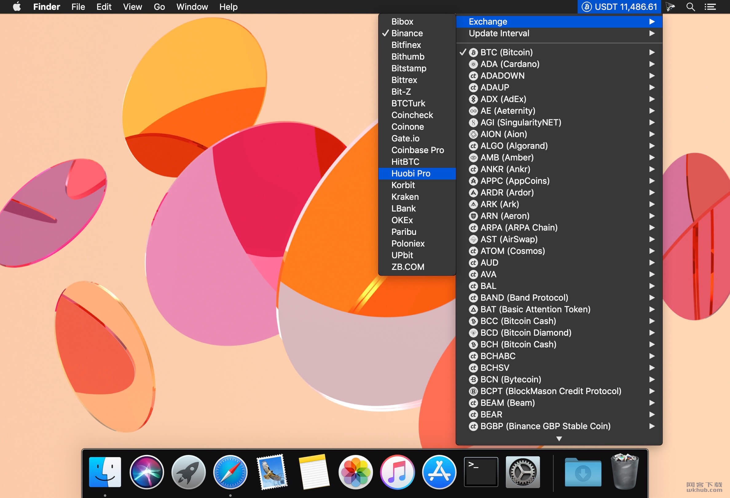Open the Trash in the Dock
Image resolution: width=730 pixels, height=498 pixels.
(x=625, y=471)
